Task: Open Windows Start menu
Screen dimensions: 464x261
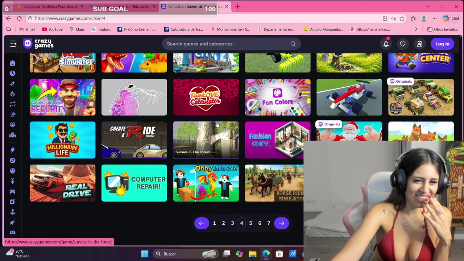Action: pos(145,254)
